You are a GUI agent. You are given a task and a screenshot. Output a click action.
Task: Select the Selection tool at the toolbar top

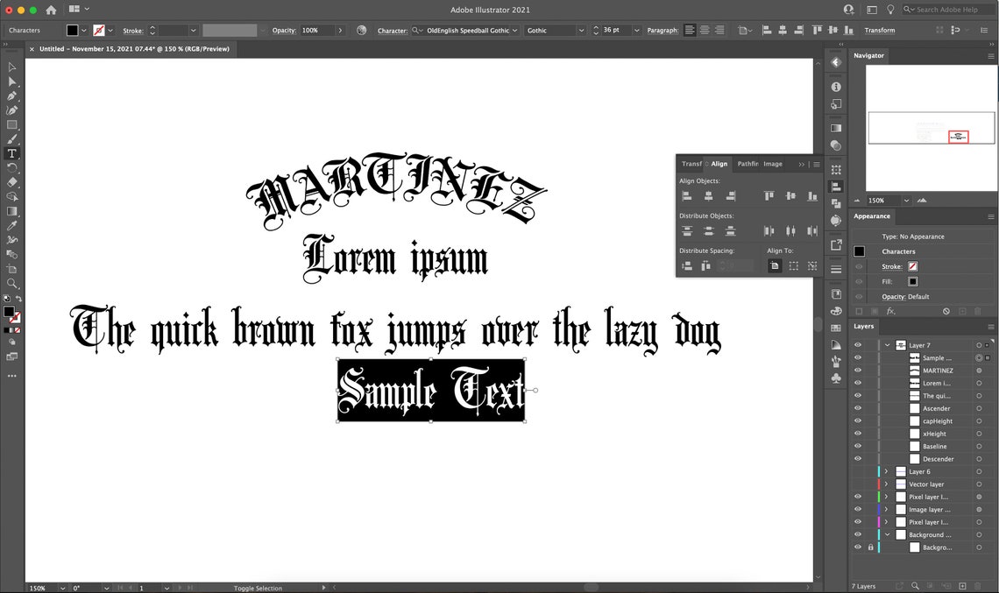tap(12, 67)
